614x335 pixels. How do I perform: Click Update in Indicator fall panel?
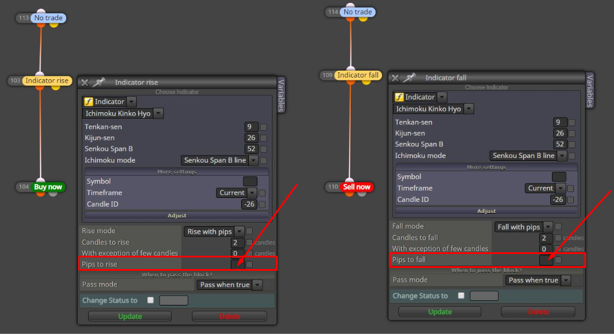tap(439, 311)
